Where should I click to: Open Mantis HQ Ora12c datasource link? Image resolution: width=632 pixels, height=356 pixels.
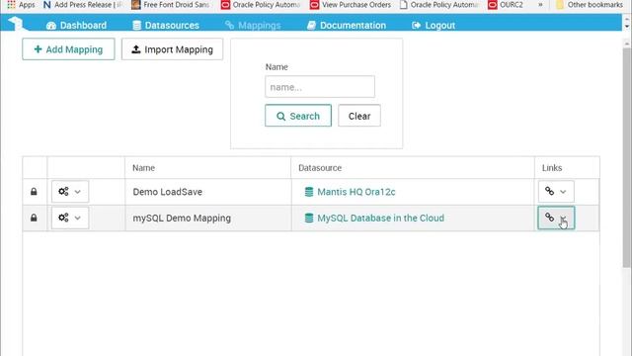(356, 192)
